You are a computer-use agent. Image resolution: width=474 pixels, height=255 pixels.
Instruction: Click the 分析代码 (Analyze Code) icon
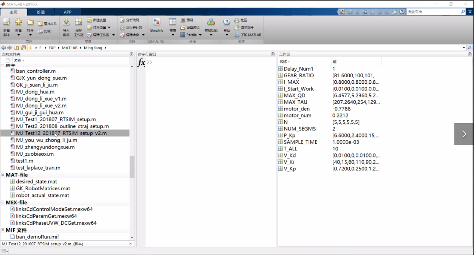[122, 20]
